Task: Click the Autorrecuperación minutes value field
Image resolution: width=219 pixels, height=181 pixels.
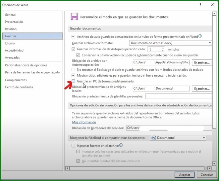Action: [155, 49]
